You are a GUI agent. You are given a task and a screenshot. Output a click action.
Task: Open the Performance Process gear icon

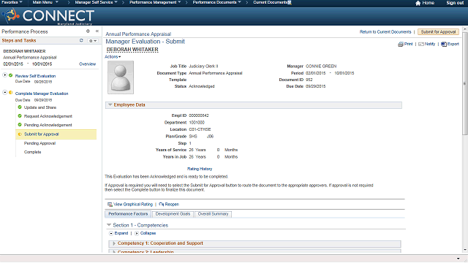tap(88, 31)
